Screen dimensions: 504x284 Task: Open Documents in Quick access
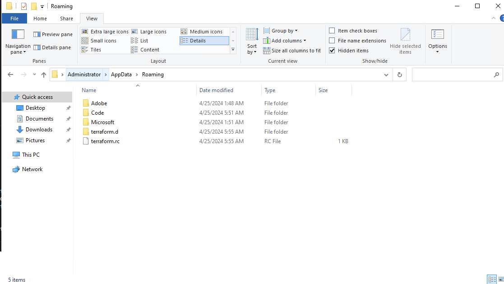click(x=39, y=119)
